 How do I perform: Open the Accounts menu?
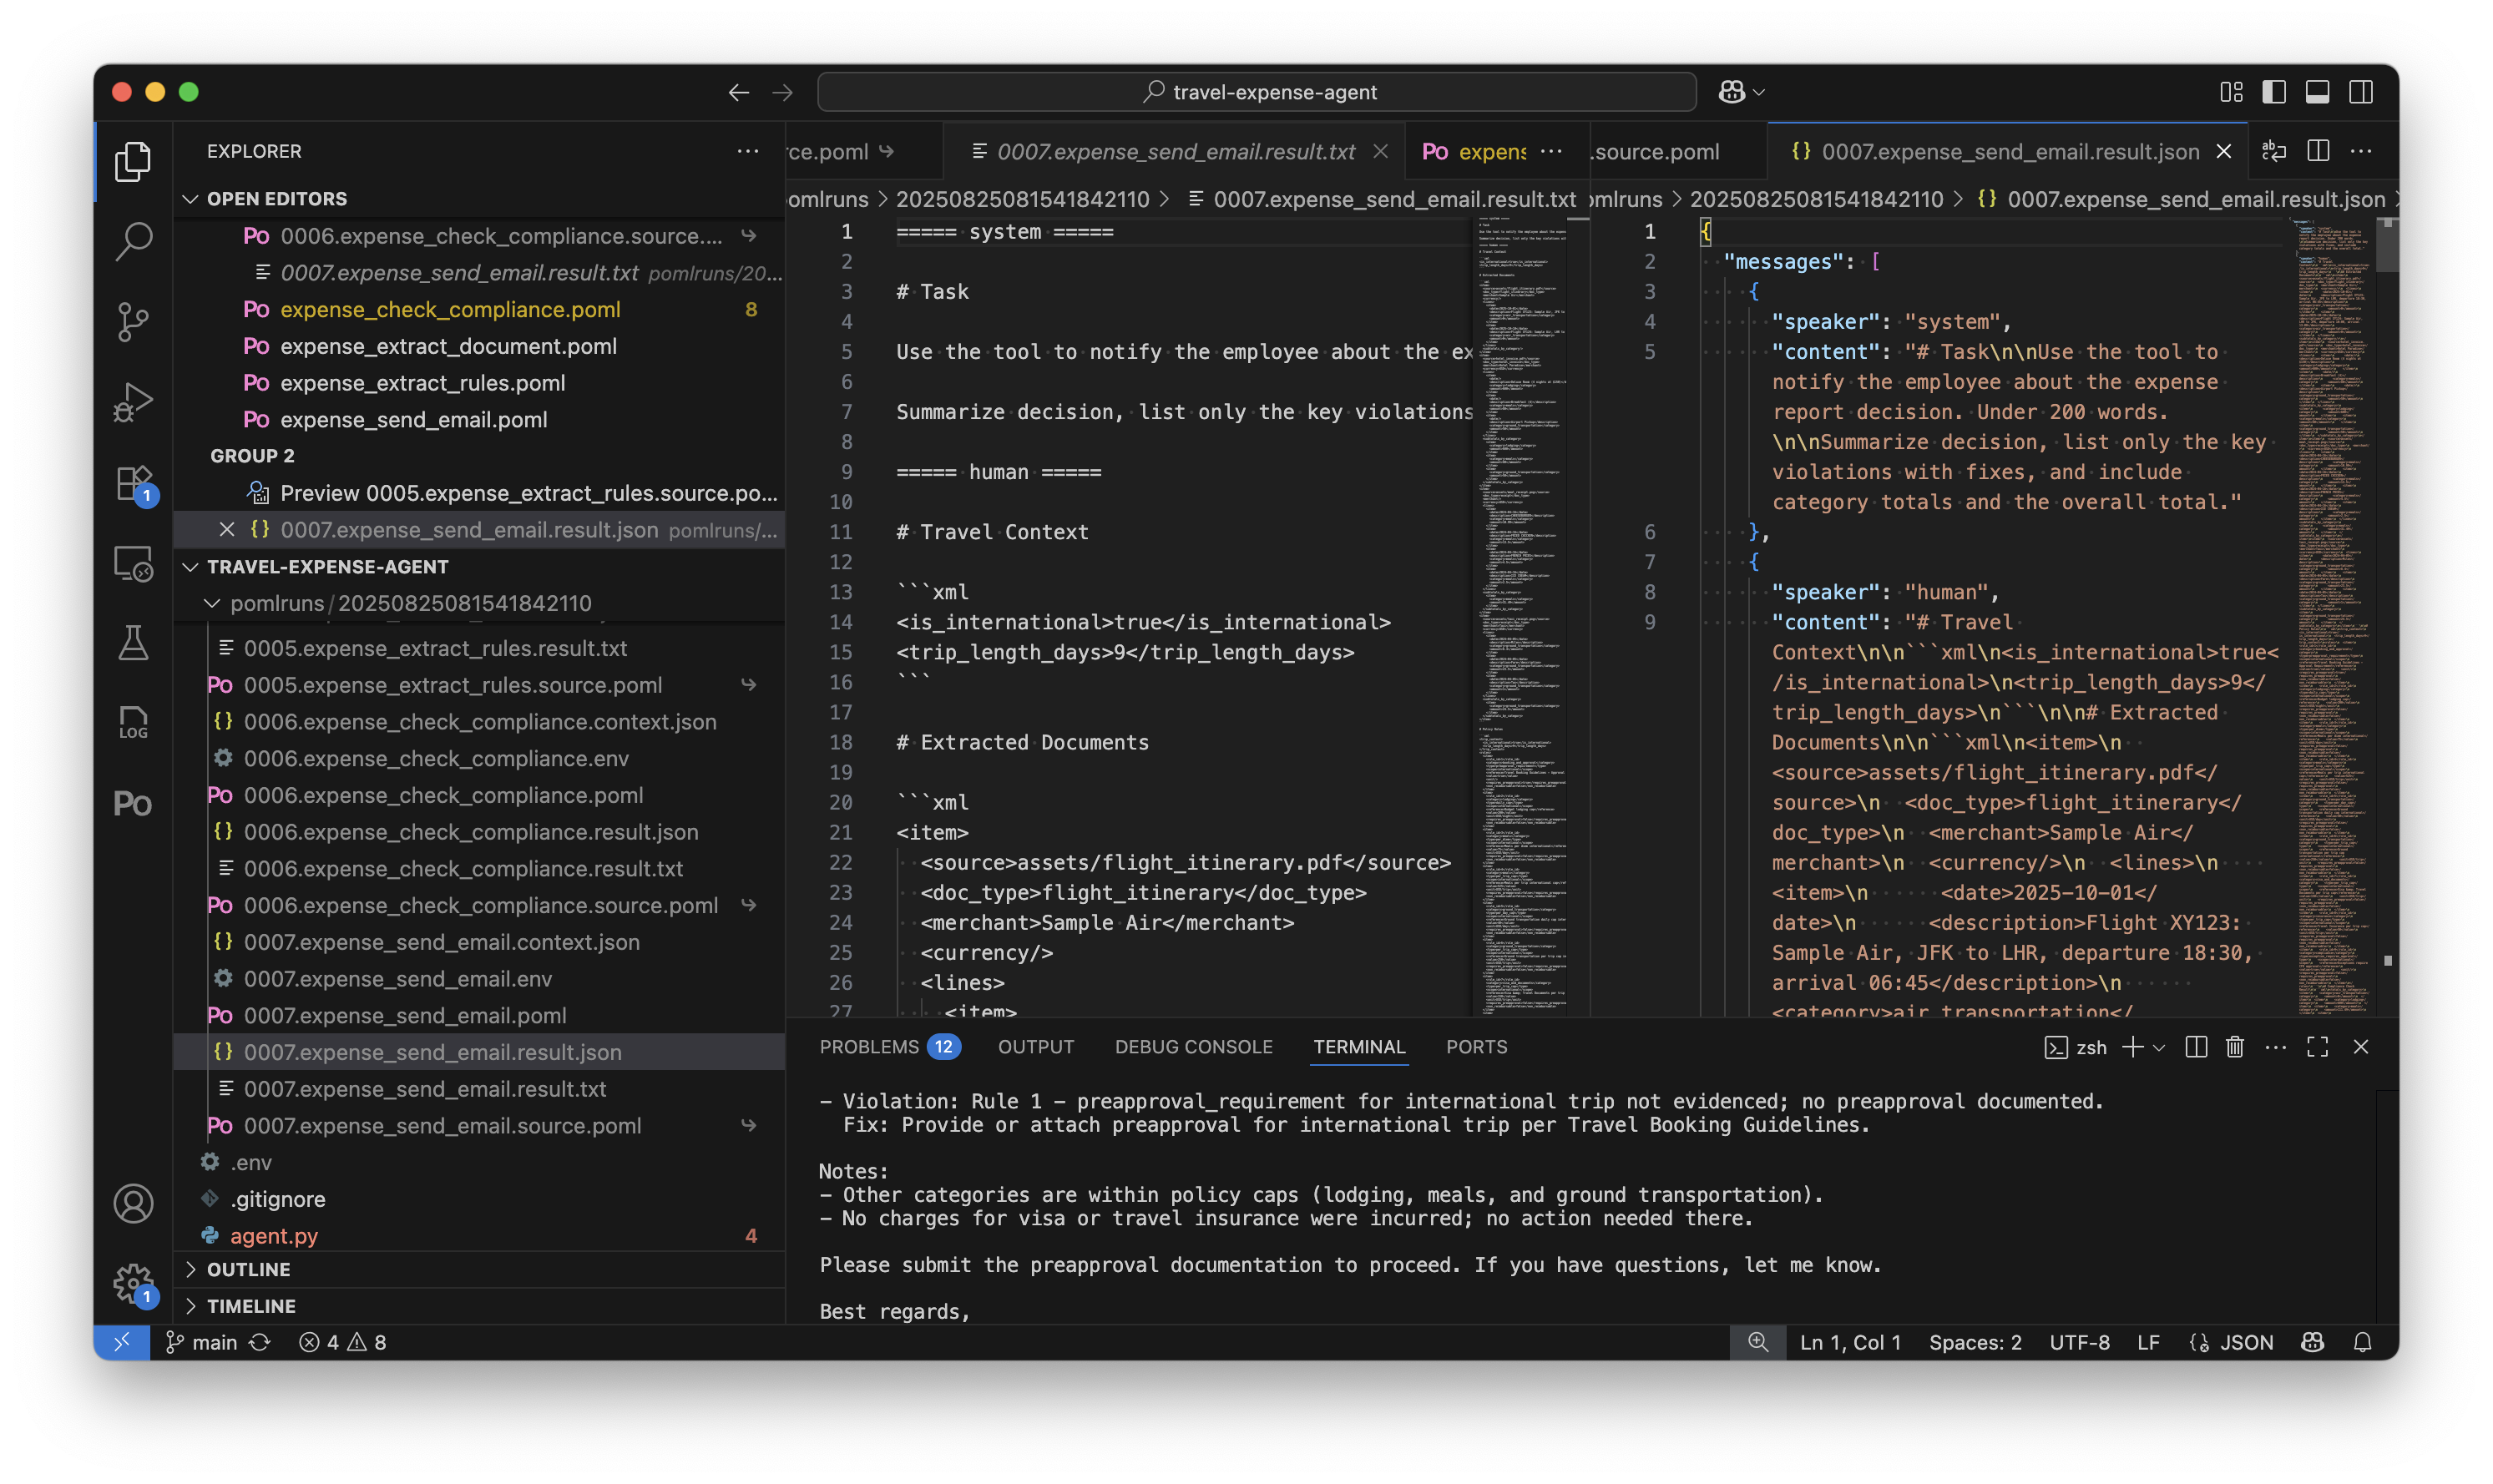(x=133, y=1203)
